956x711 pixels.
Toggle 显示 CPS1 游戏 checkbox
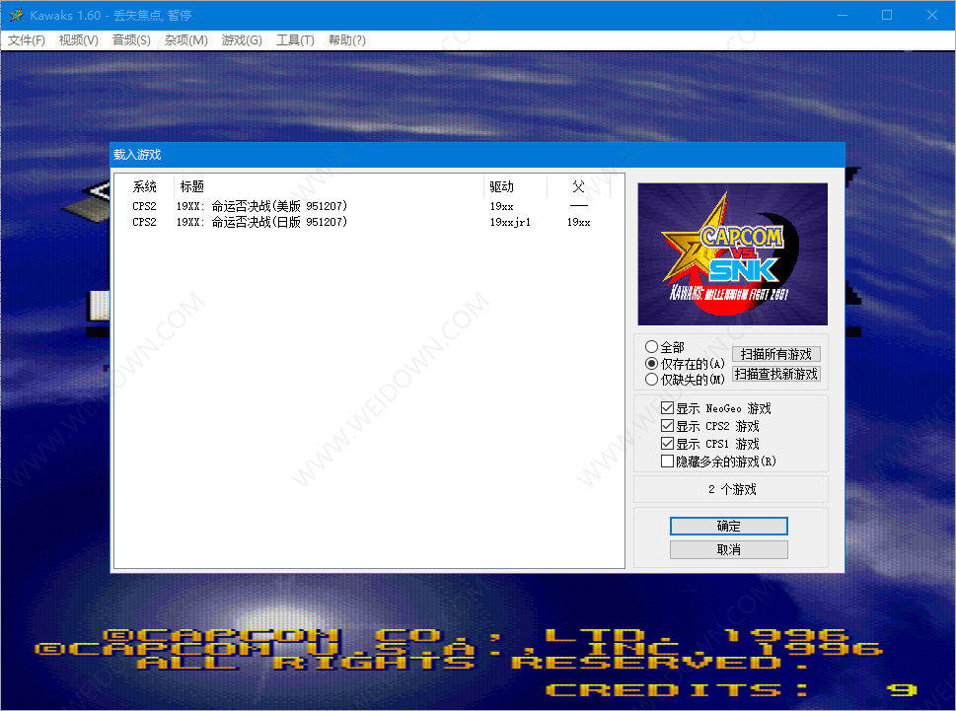tap(668, 444)
